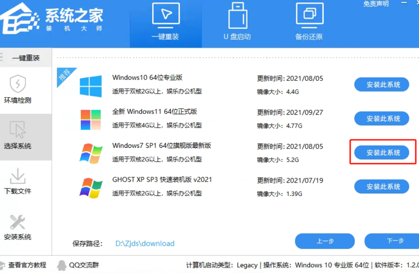Click the 镜像大小: 4.4G text
Screen dimensions: 419x273
click(x=278, y=92)
